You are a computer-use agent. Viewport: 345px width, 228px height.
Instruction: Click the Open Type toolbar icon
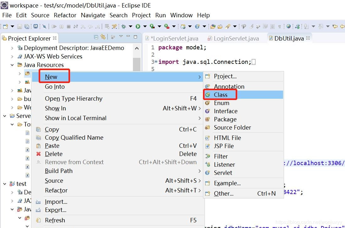tap(213, 26)
